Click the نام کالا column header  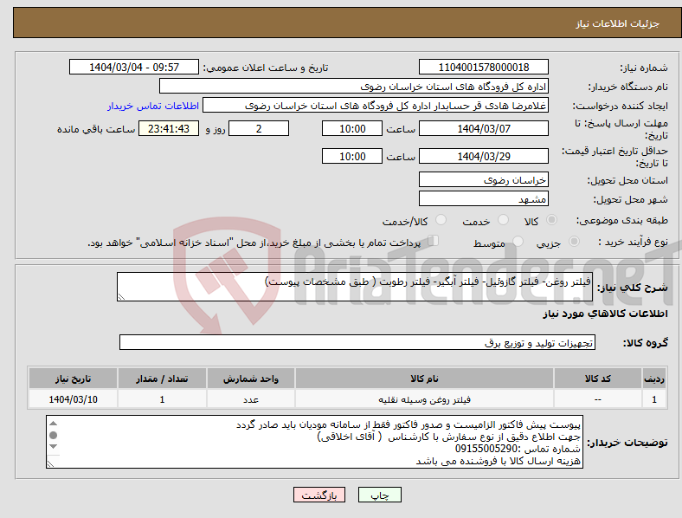424,379
